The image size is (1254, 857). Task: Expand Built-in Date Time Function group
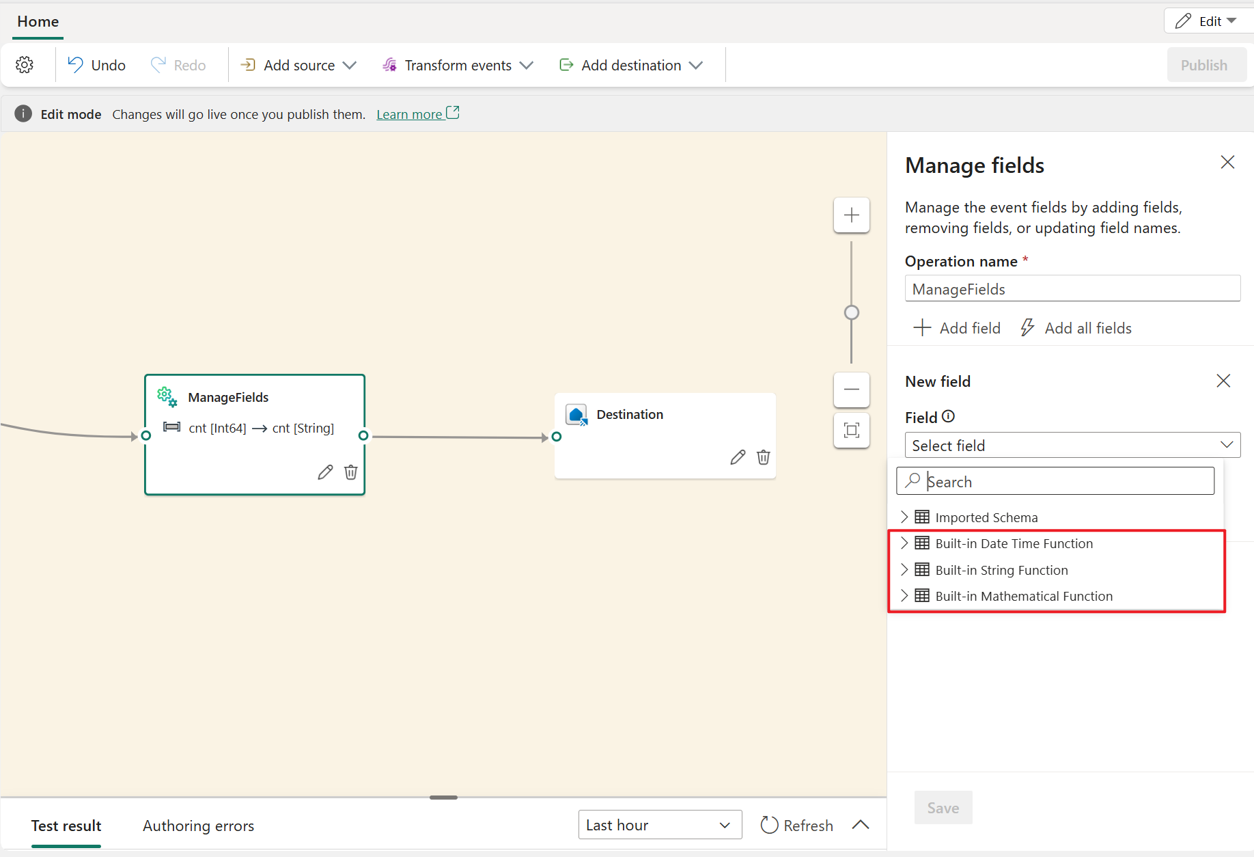pos(904,543)
